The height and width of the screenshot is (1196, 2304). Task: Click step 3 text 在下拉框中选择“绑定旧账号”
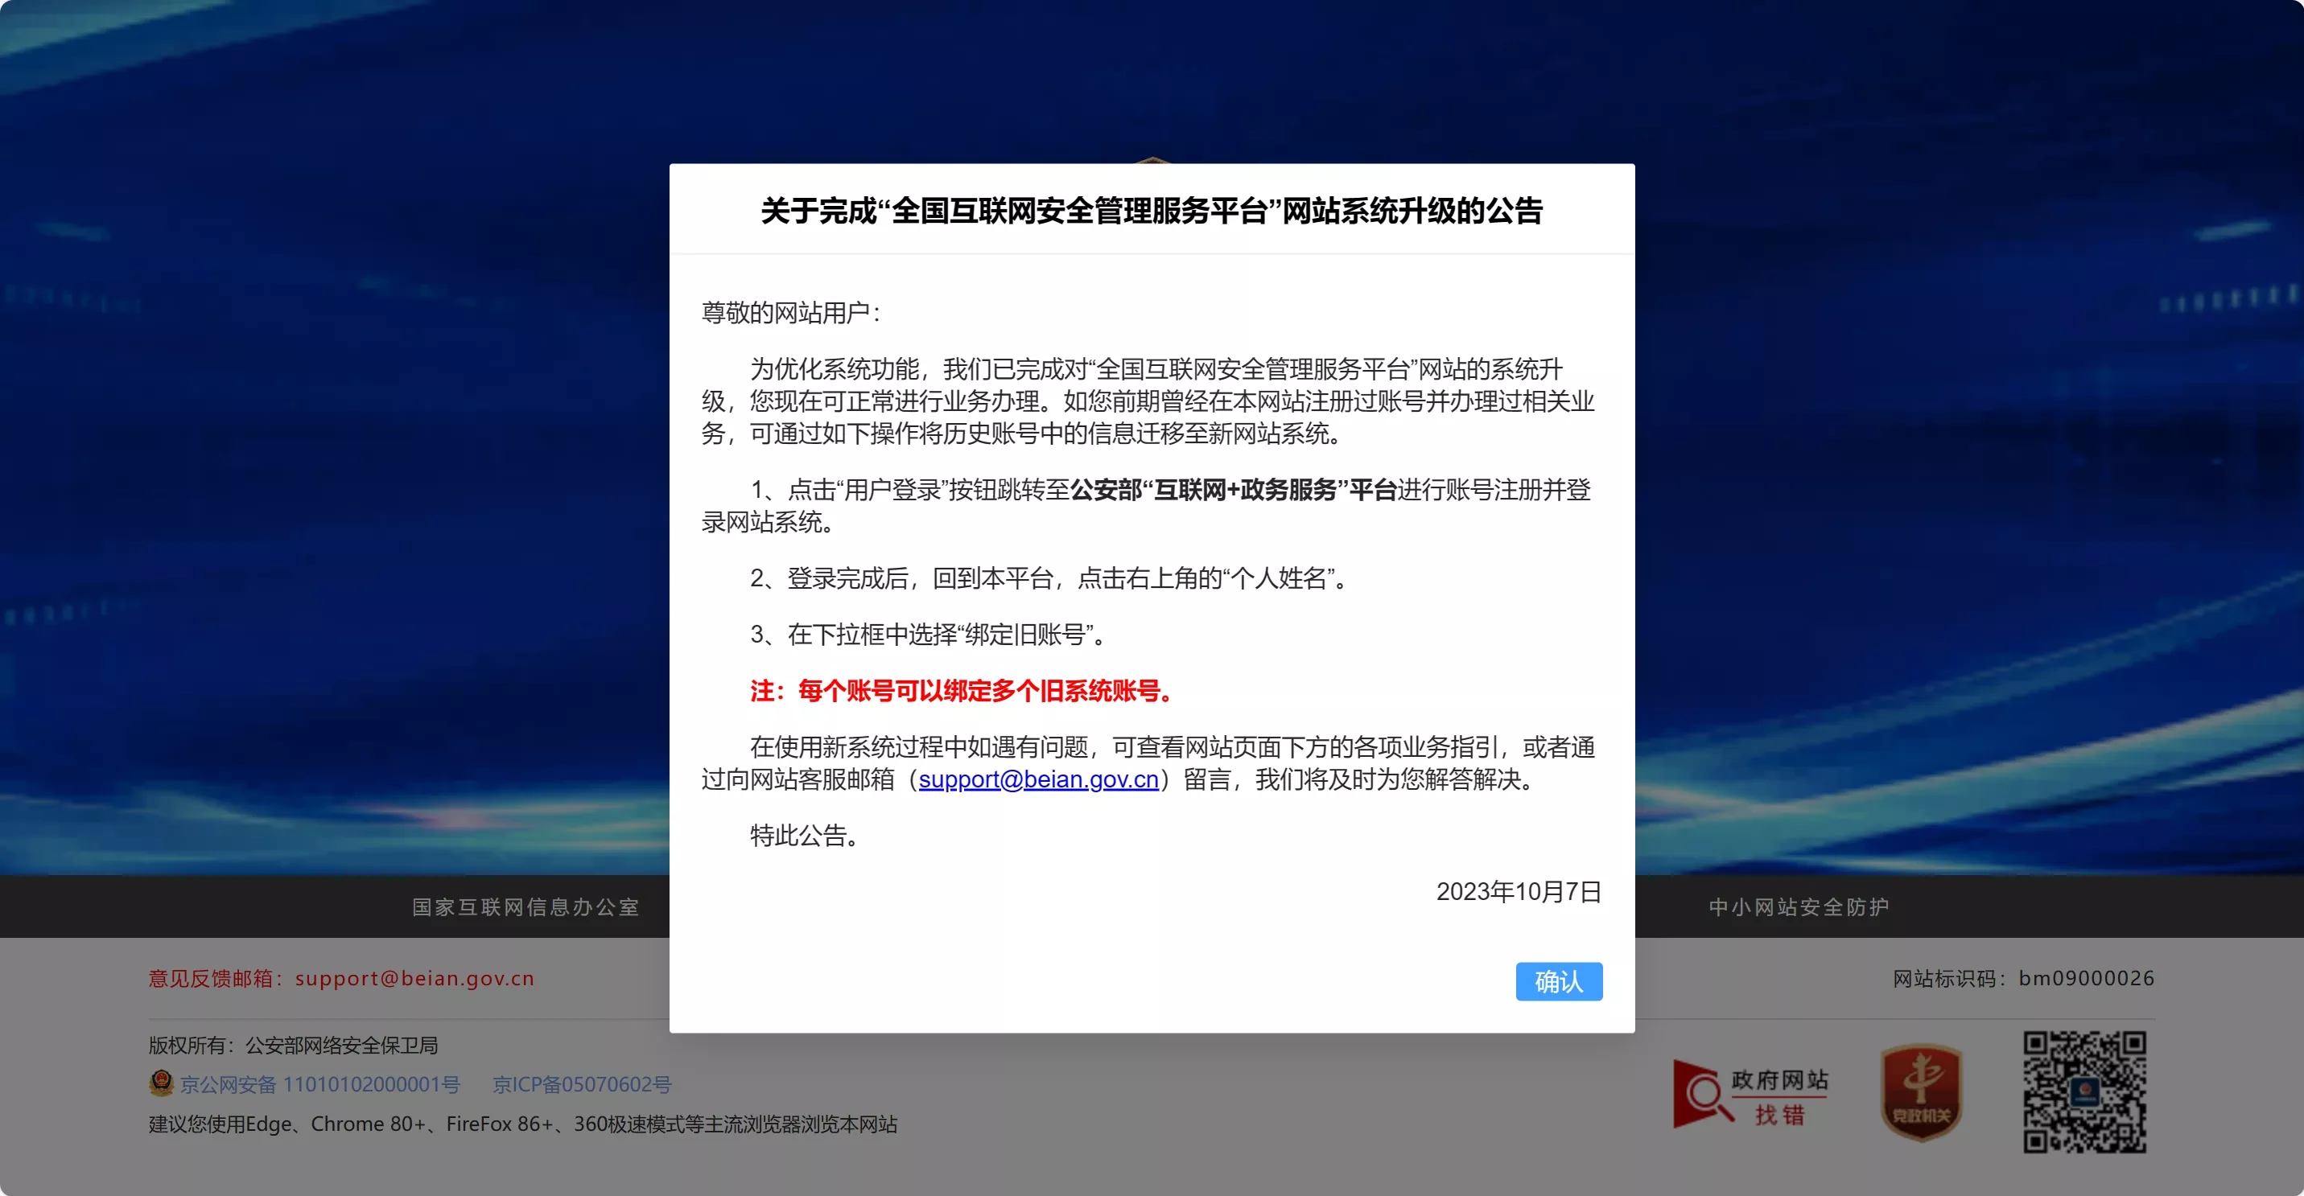[x=929, y=635]
